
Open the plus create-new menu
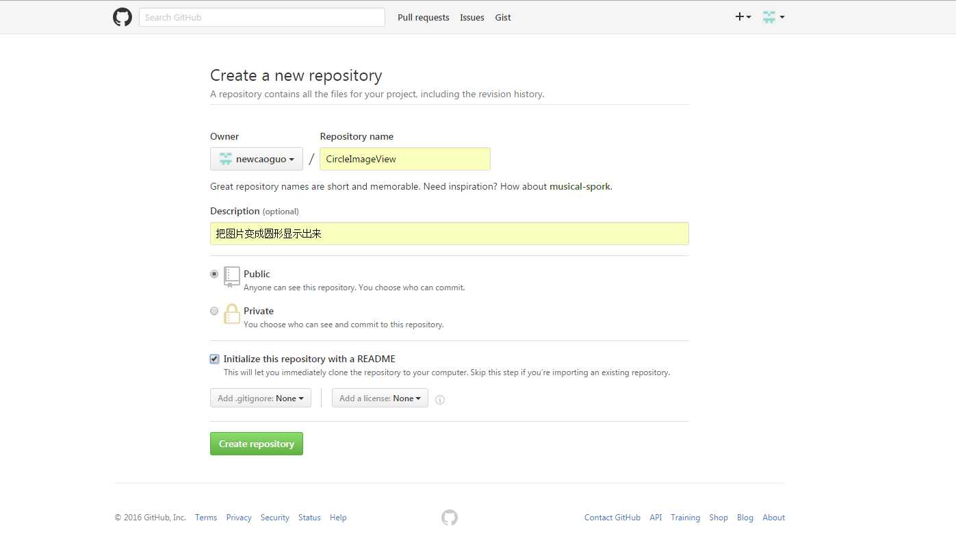tap(743, 17)
